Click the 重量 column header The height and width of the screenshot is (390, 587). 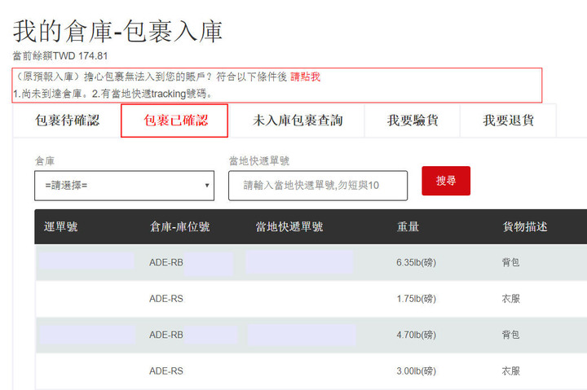pyautogui.click(x=408, y=226)
